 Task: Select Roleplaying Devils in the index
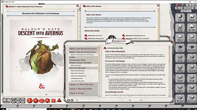(77, 78)
